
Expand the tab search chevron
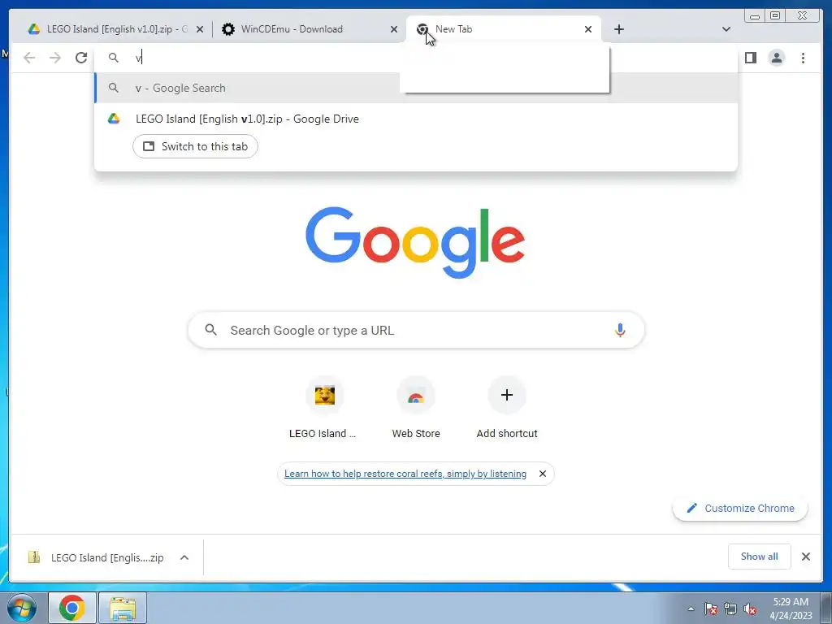pyautogui.click(x=726, y=29)
